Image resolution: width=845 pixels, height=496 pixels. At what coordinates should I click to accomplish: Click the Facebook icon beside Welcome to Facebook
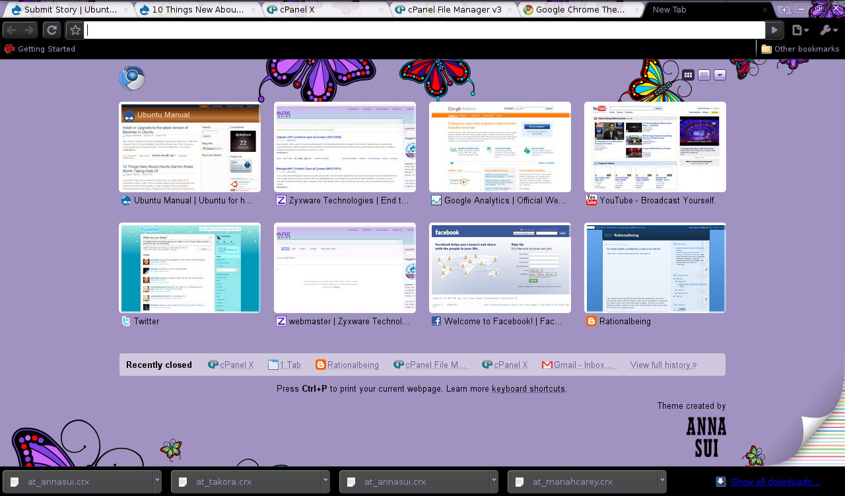(436, 321)
